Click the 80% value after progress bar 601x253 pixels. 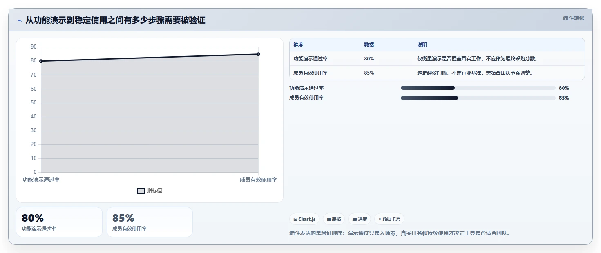(x=564, y=88)
